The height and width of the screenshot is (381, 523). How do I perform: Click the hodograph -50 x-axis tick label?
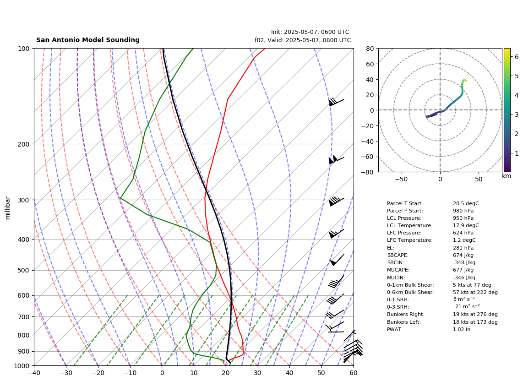[x=401, y=179]
